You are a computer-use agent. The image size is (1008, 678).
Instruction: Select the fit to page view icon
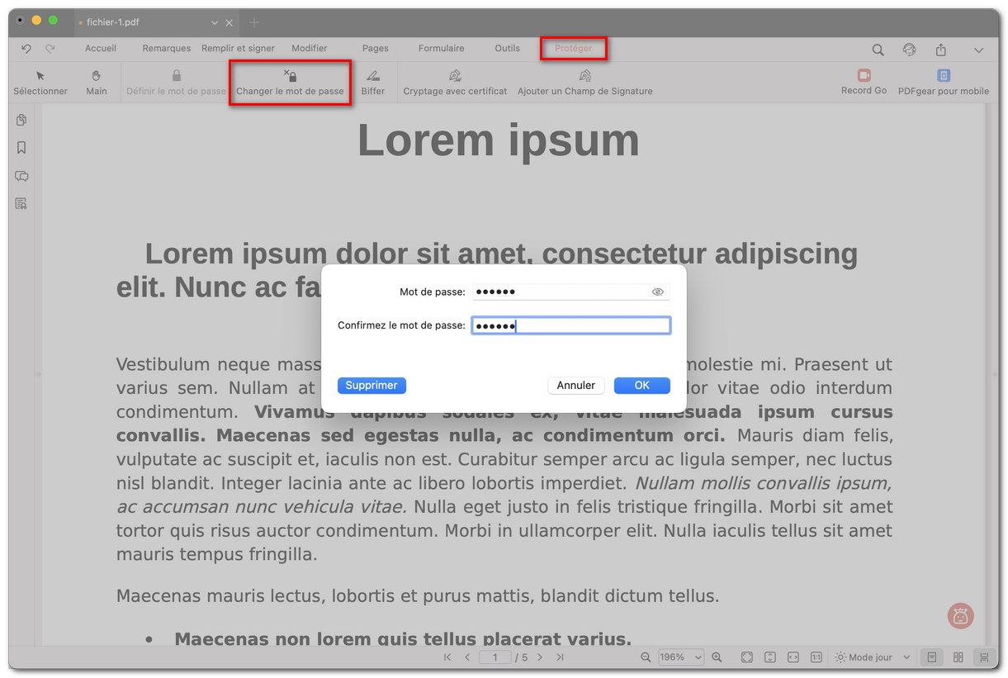point(746,657)
